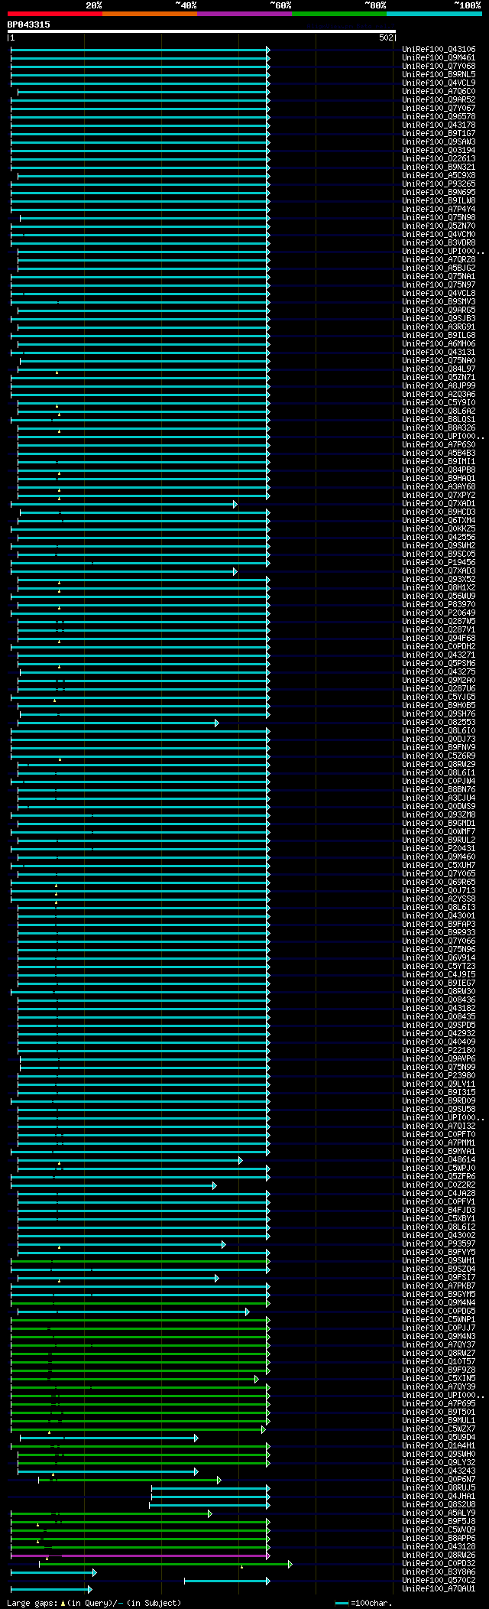Select the query name BP043315
Image resolution: width=489 pixels, height=1609 pixels.
[x=29, y=24]
